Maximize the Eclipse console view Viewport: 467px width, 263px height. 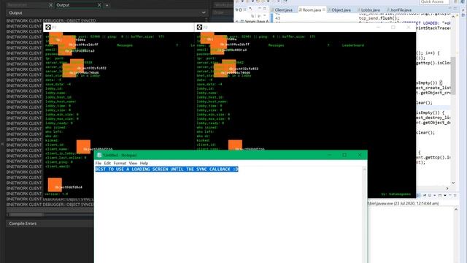click(455, 195)
